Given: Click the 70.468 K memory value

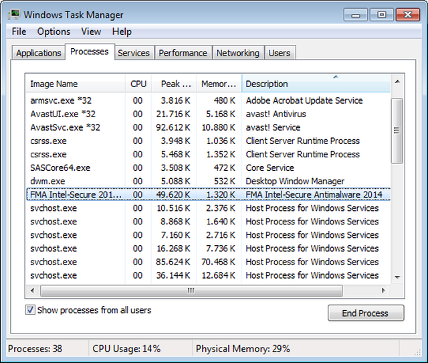Looking at the screenshot, I should (218, 262).
